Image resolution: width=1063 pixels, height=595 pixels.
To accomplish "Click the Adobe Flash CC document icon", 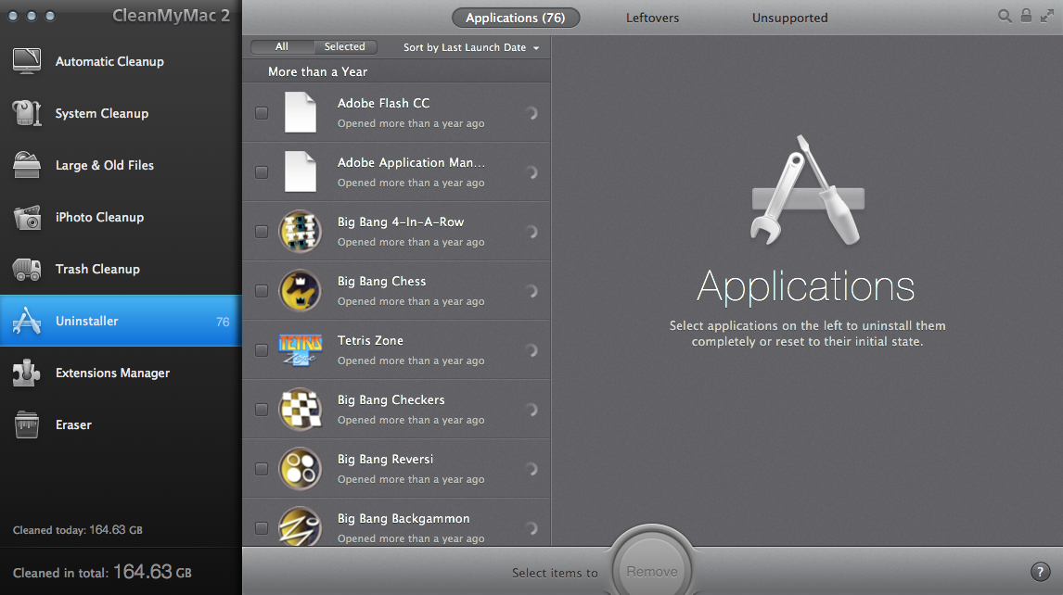I will pos(301,112).
